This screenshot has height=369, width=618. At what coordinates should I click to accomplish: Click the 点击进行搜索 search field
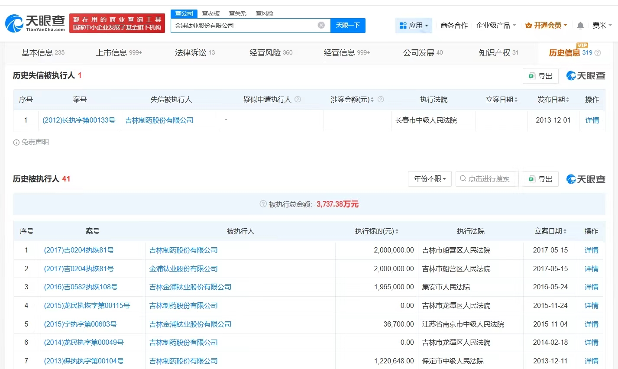pyautogui.click(x=487, y=179)
